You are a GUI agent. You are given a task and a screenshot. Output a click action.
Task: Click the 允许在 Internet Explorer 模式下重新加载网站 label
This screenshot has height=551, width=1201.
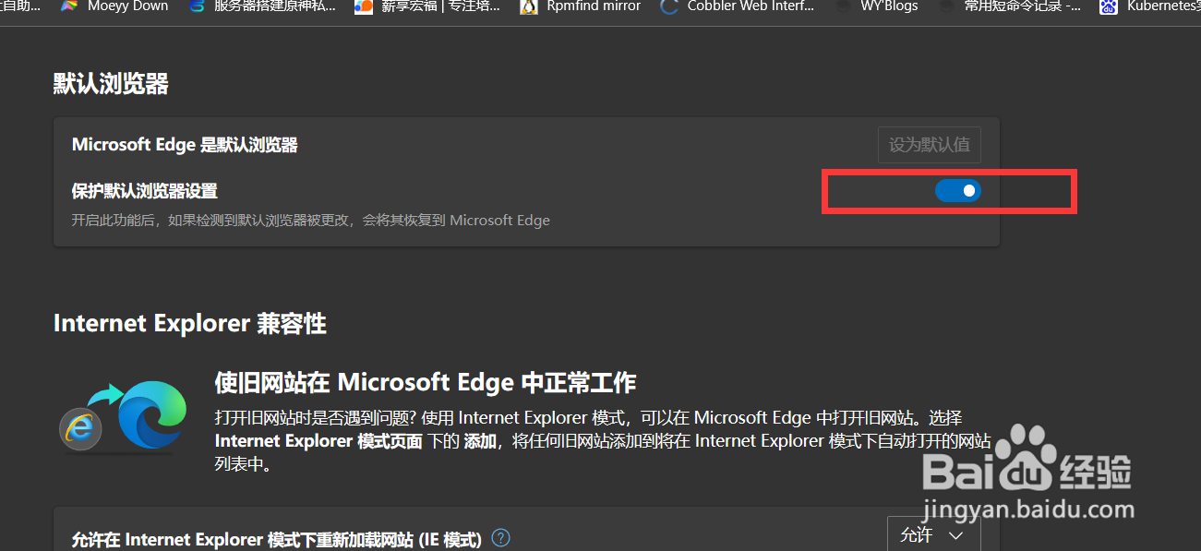[x=277, y=539]
